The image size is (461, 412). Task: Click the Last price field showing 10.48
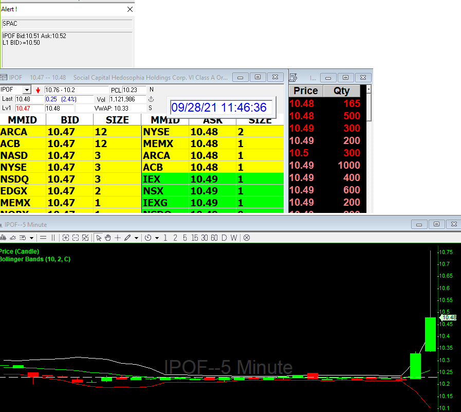click(29, 99)
